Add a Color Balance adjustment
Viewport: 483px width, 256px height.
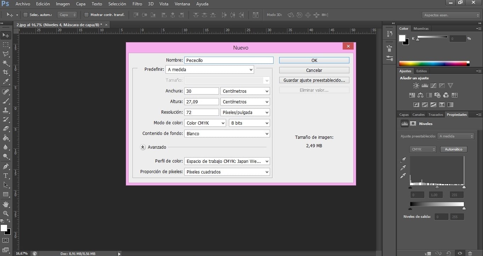[x=421, y=95]
